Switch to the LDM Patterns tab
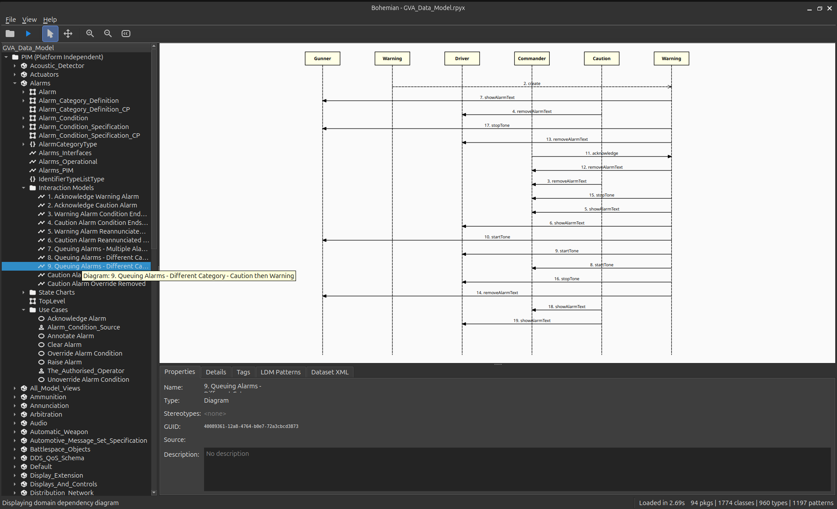The height and width of the screenshot is (509, 837). coord(280,372)
